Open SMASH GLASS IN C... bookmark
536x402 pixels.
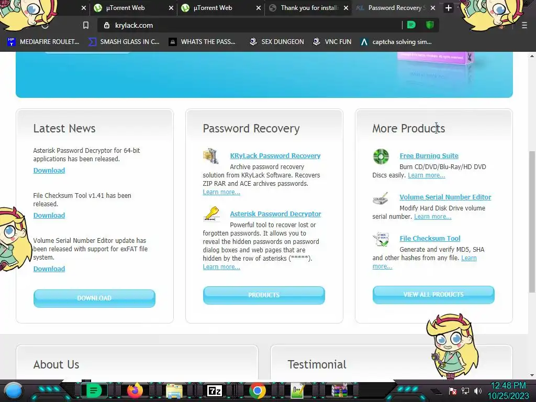(x=124, y=42)
